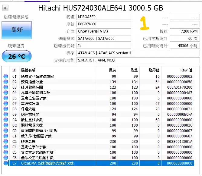
Task: Click the firmware field MJ8OA5F0
Action: (104, 17)
